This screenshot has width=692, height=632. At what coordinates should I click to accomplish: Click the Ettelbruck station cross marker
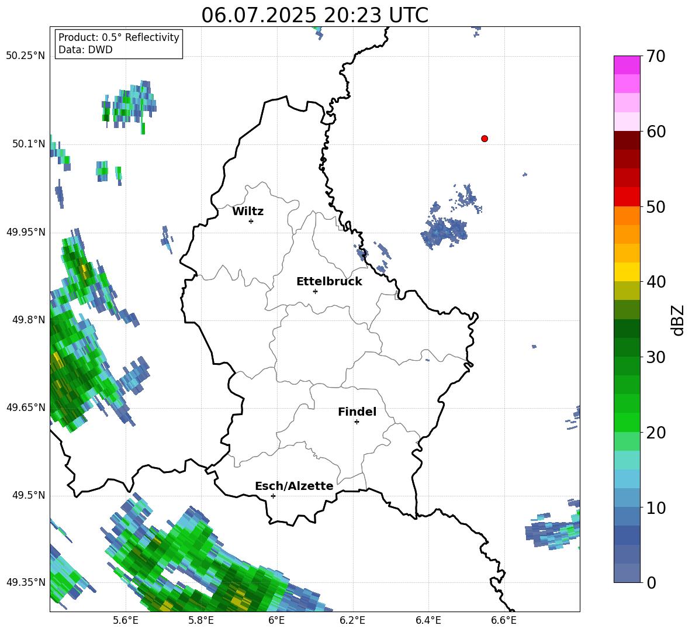[315, 291]
